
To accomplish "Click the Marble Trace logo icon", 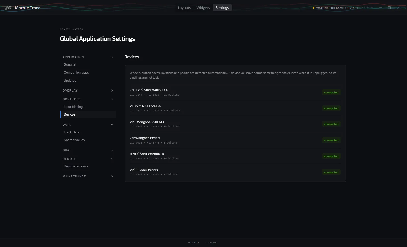I will pyautogui.click(x=8, y=8).
